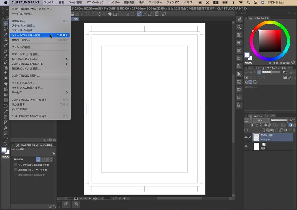Choose ライセンスの入手... entry
The width and height of the screenshot is (297, 210).
(x=40, y=83)
